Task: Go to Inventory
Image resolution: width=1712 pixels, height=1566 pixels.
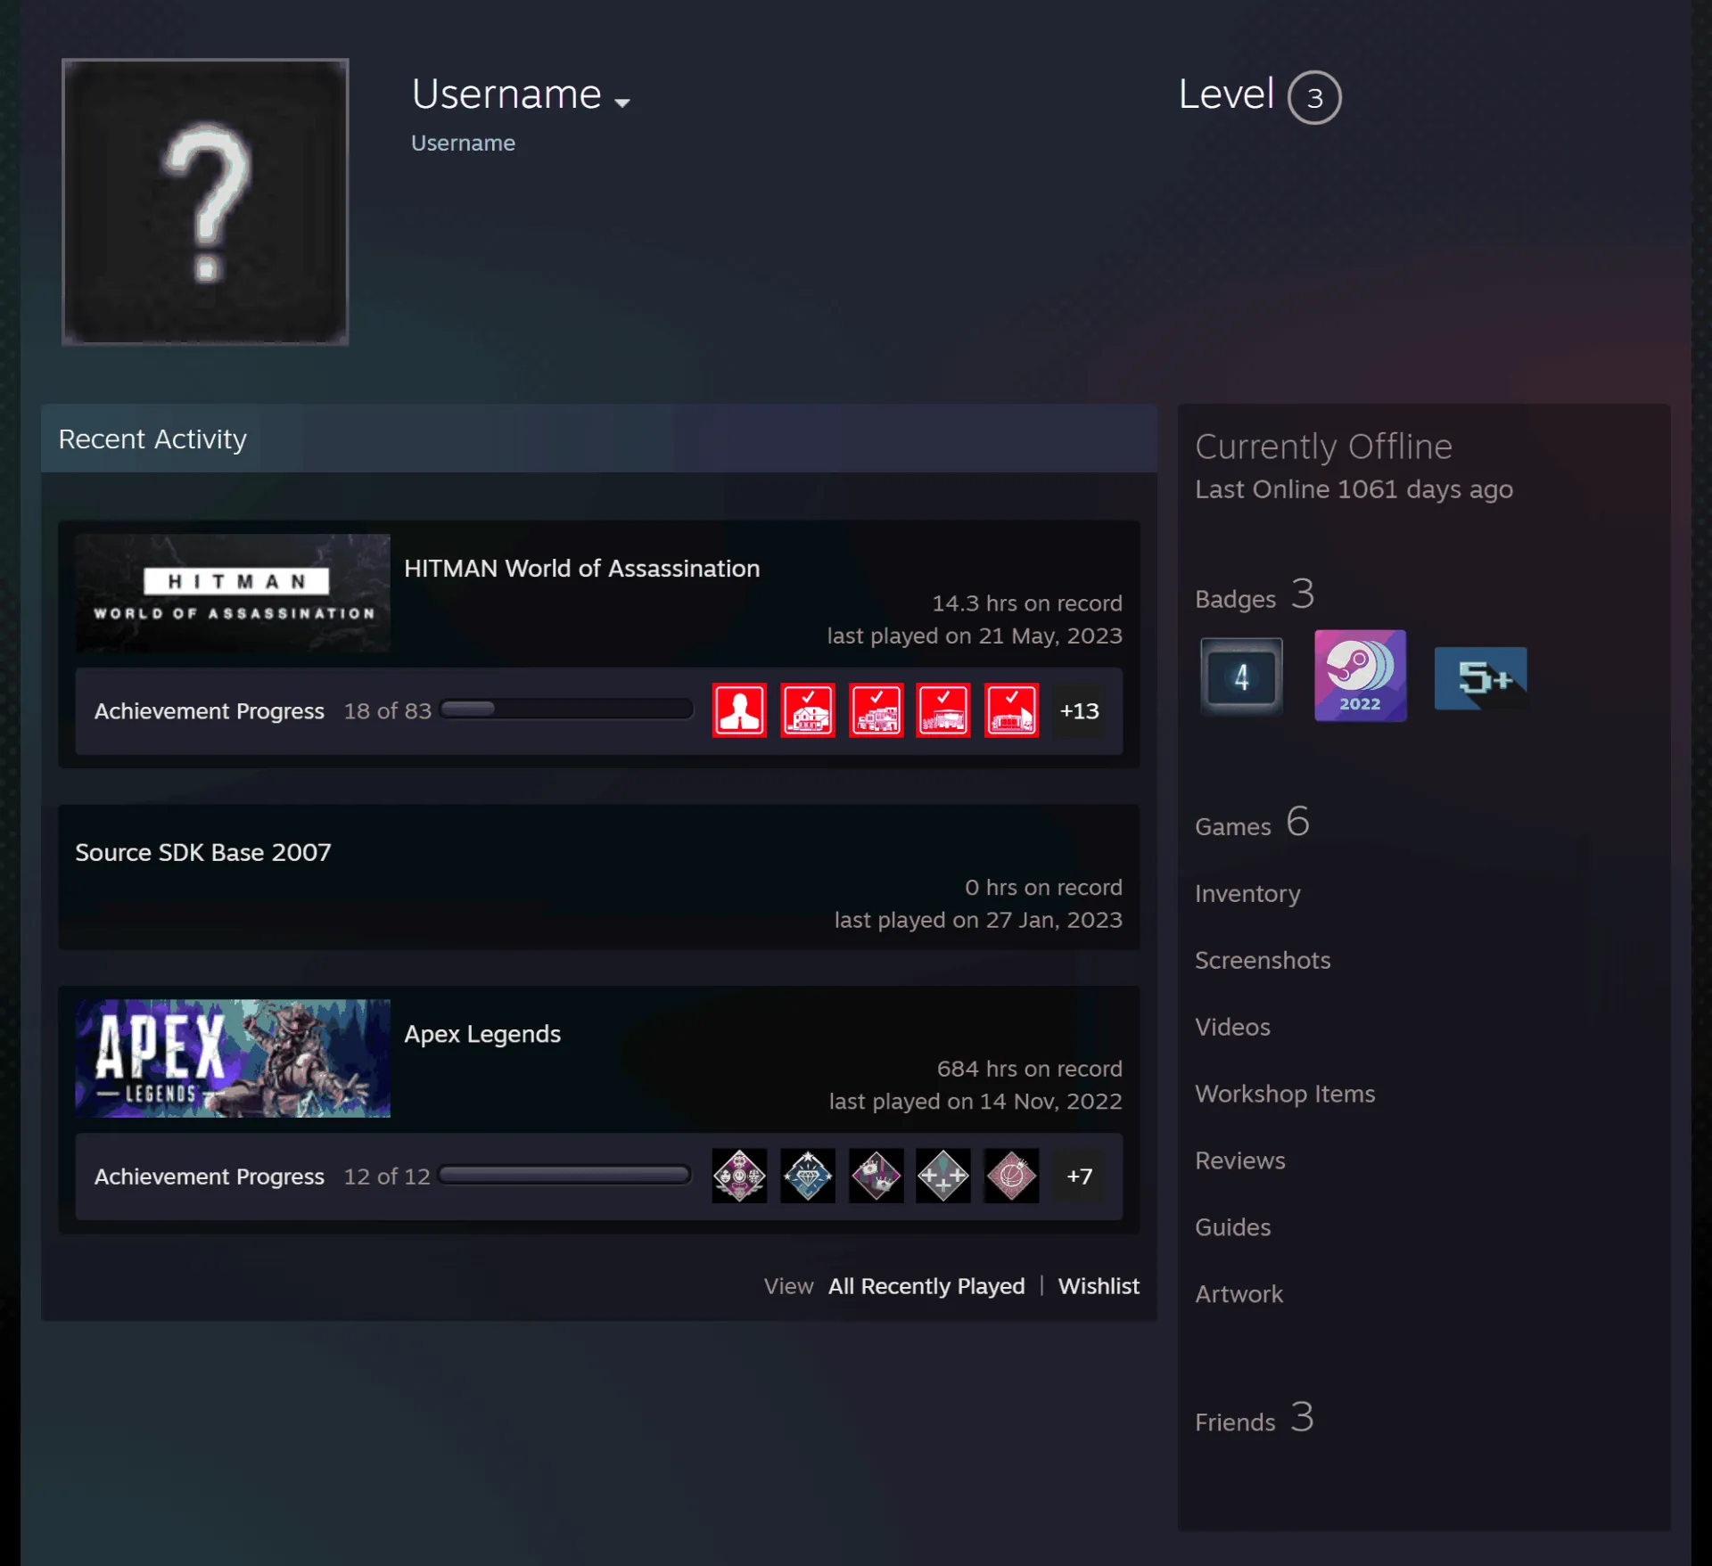Action: (1247, 893)
